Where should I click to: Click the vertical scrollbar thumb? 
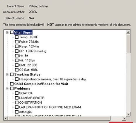pyautogui.click(x=128, y=44)
